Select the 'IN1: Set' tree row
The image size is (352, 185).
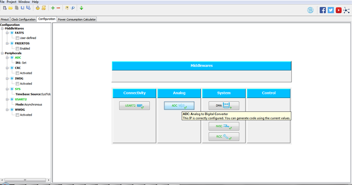(x=21, y=63)
